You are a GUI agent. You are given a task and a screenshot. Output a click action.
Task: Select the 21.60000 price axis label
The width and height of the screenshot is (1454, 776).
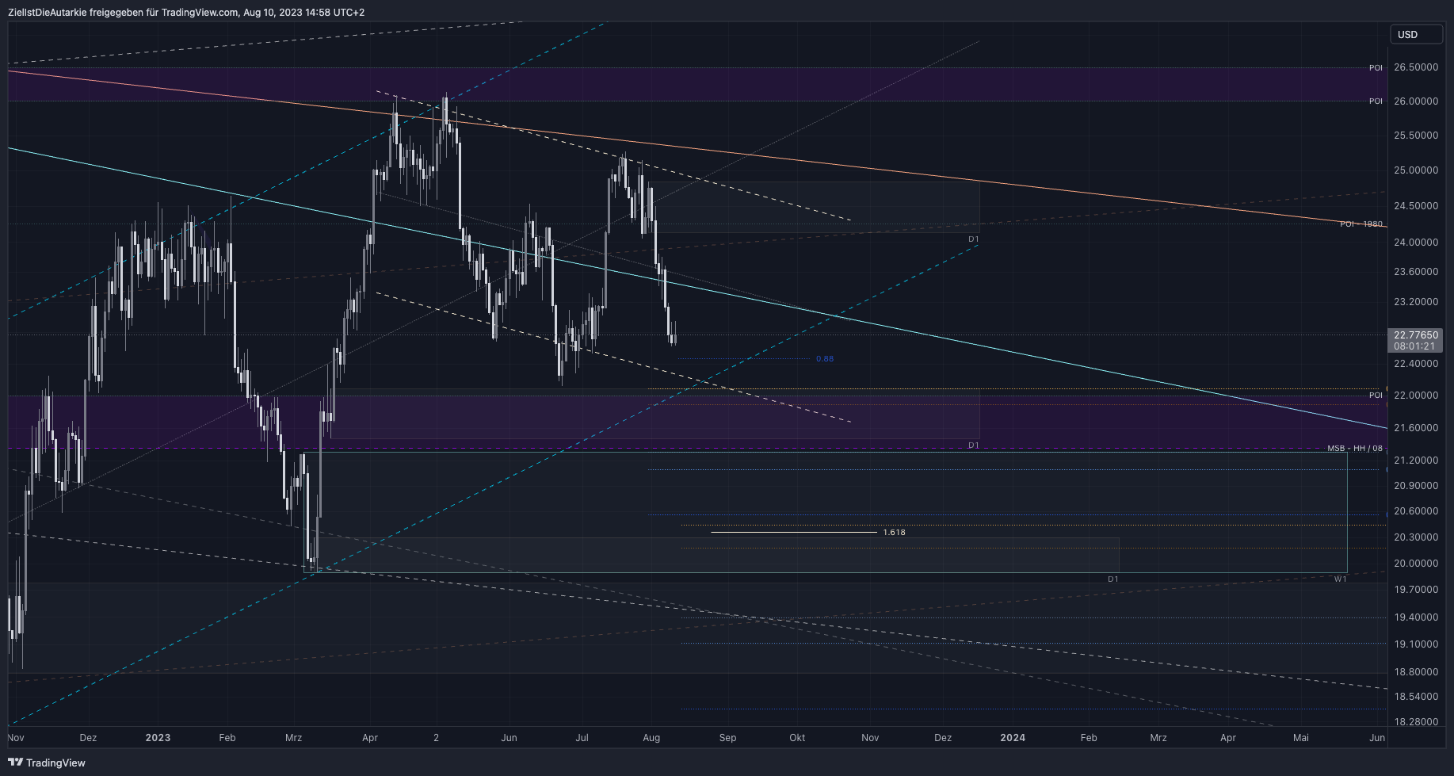1416,428
